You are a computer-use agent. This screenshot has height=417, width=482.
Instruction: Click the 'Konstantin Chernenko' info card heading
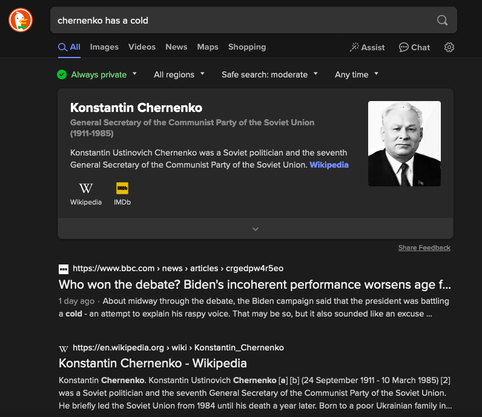tap(136, 108)
